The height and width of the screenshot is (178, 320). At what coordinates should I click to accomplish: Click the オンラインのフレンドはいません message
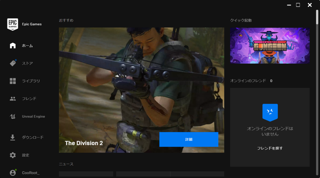pos(270,131)
